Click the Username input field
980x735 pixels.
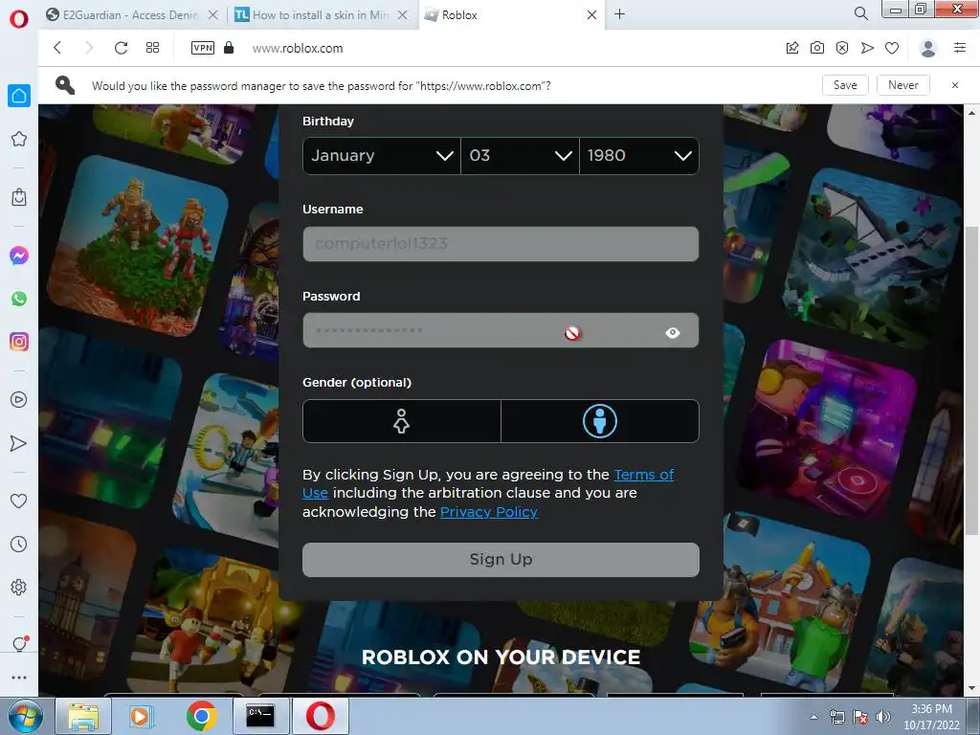pyautogui.click(x=501, y=244)
